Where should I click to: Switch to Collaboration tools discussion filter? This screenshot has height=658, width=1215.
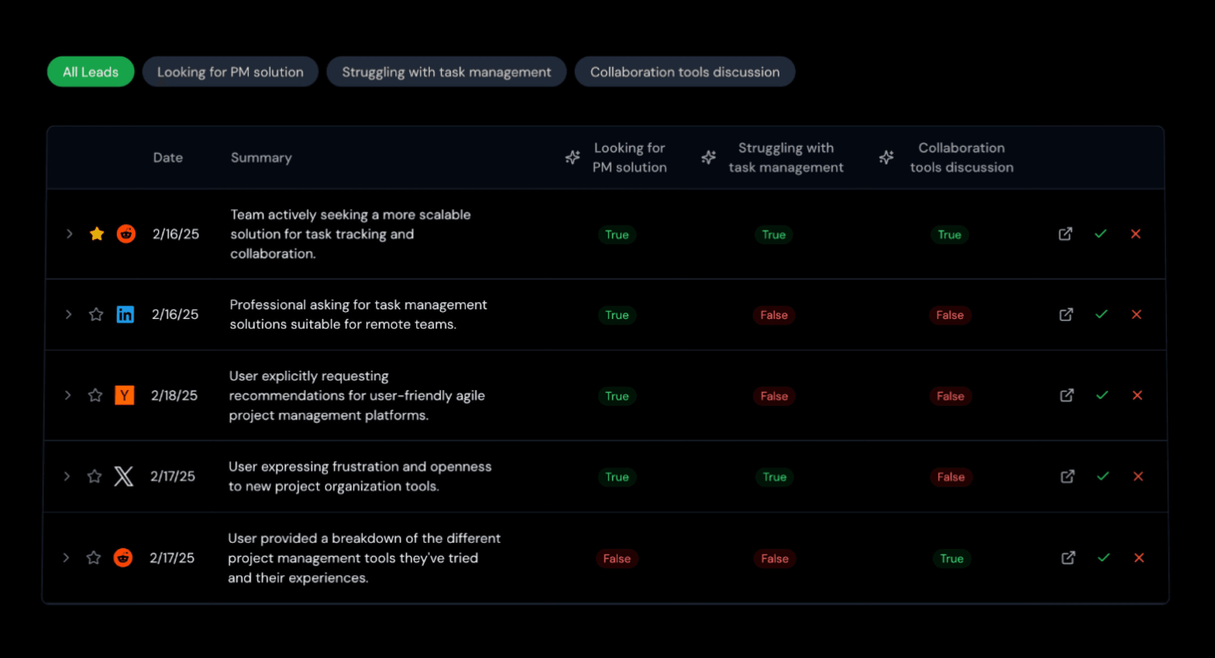pyautogui.click(x=684, y=72)
